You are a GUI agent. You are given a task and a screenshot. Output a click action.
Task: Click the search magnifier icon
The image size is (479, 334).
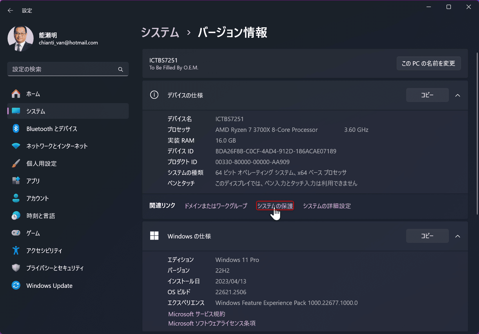pos(121,69)
